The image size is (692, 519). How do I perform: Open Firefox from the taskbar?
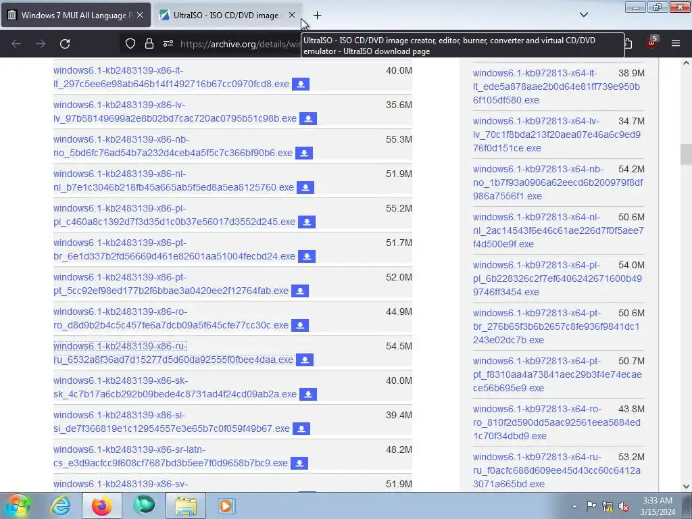pos(102,505)
